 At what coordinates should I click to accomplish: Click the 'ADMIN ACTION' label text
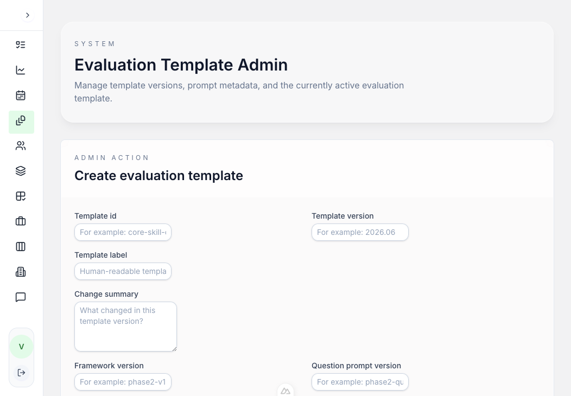click(111, 158)
